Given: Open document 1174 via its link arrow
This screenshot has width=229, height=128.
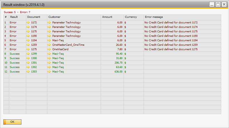Looking at the screenshot, I should 28,27.
